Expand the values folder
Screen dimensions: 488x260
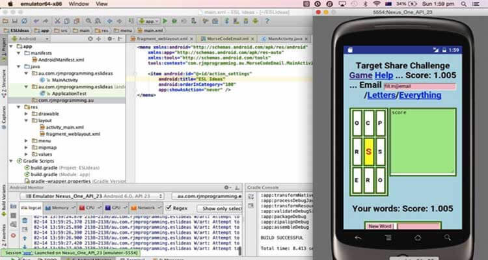(27, 154)
